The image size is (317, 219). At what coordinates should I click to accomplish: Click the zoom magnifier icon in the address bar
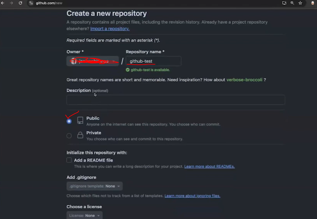[x=292, y=3]
